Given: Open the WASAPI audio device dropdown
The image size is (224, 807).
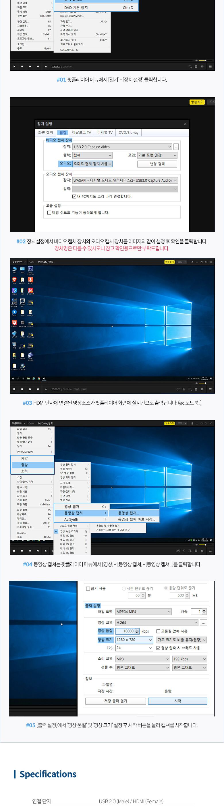Looking at the screenshot, I should (x=125, y=180).
